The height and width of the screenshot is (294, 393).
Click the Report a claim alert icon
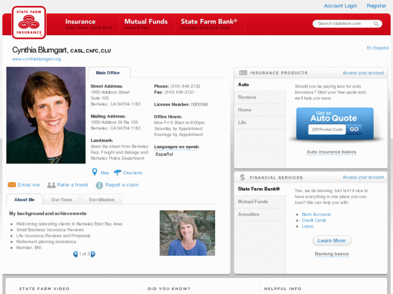tap(99, 185)
